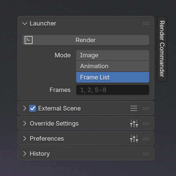Expand the External Scene panel
This screenshot has height=176, width=176.
coord(25,108)
